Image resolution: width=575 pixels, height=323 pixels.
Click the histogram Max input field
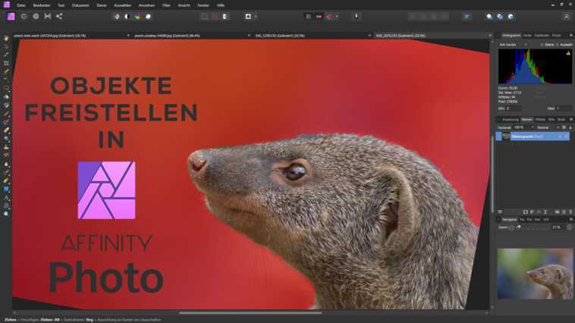point(564,108)
